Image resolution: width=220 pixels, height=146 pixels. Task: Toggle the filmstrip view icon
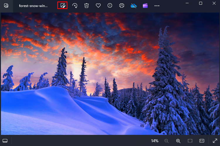[5, 141]
